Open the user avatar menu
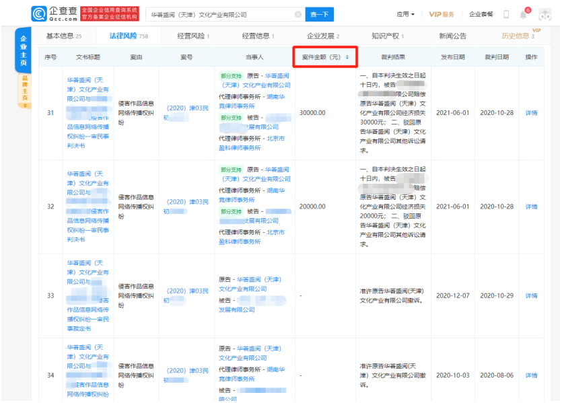562x403 pixels. [545, 14]
